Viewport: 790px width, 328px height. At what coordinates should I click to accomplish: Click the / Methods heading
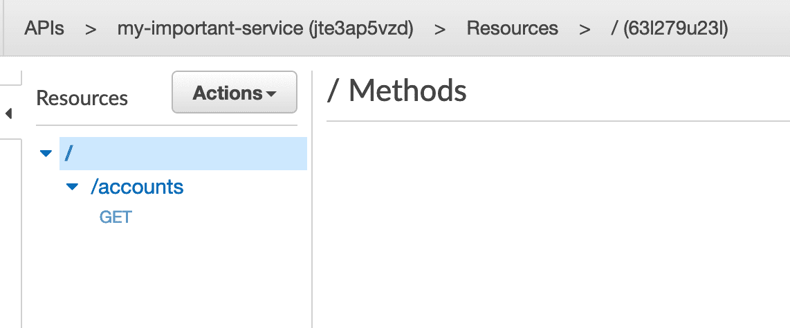[396, 91]
